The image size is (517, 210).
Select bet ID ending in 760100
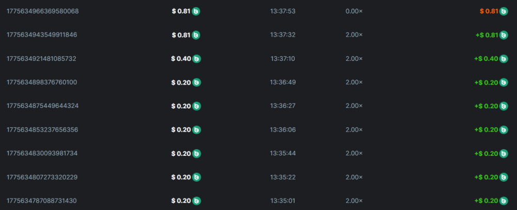click(42, 83)
